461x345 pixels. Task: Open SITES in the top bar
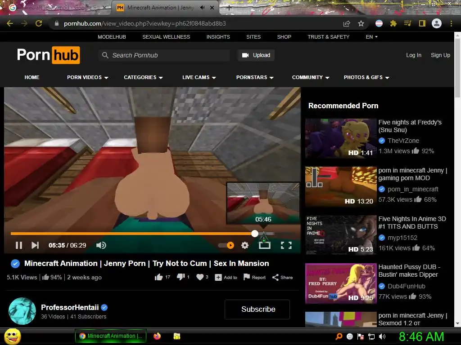point(253,37)
